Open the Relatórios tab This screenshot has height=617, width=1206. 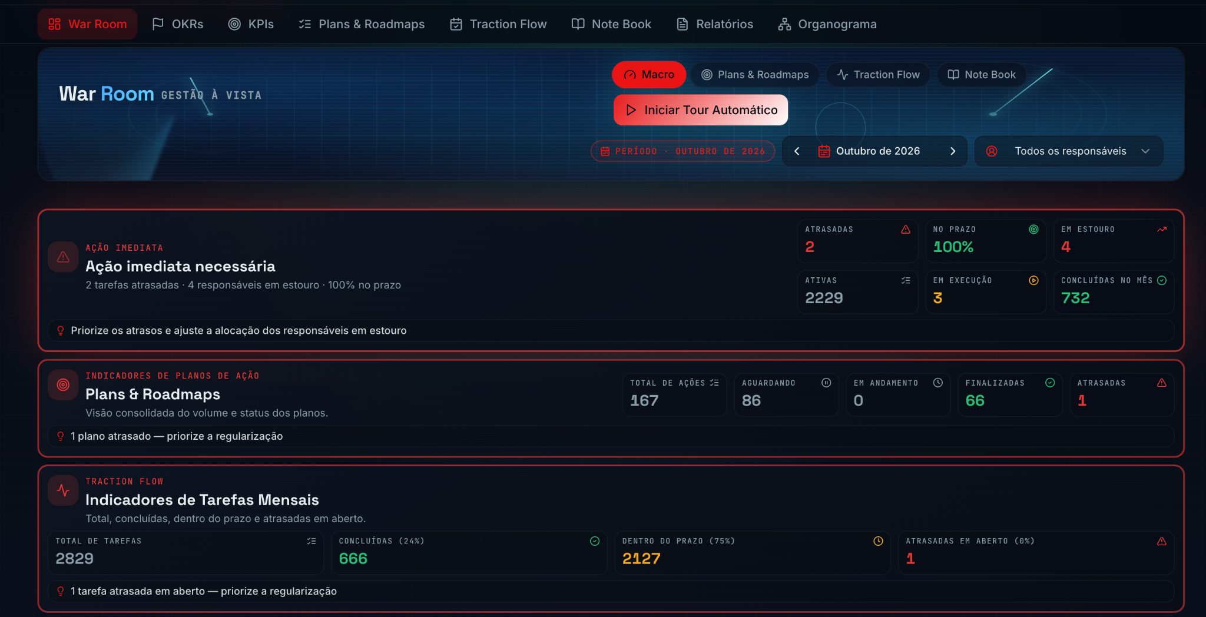(715, 24)
